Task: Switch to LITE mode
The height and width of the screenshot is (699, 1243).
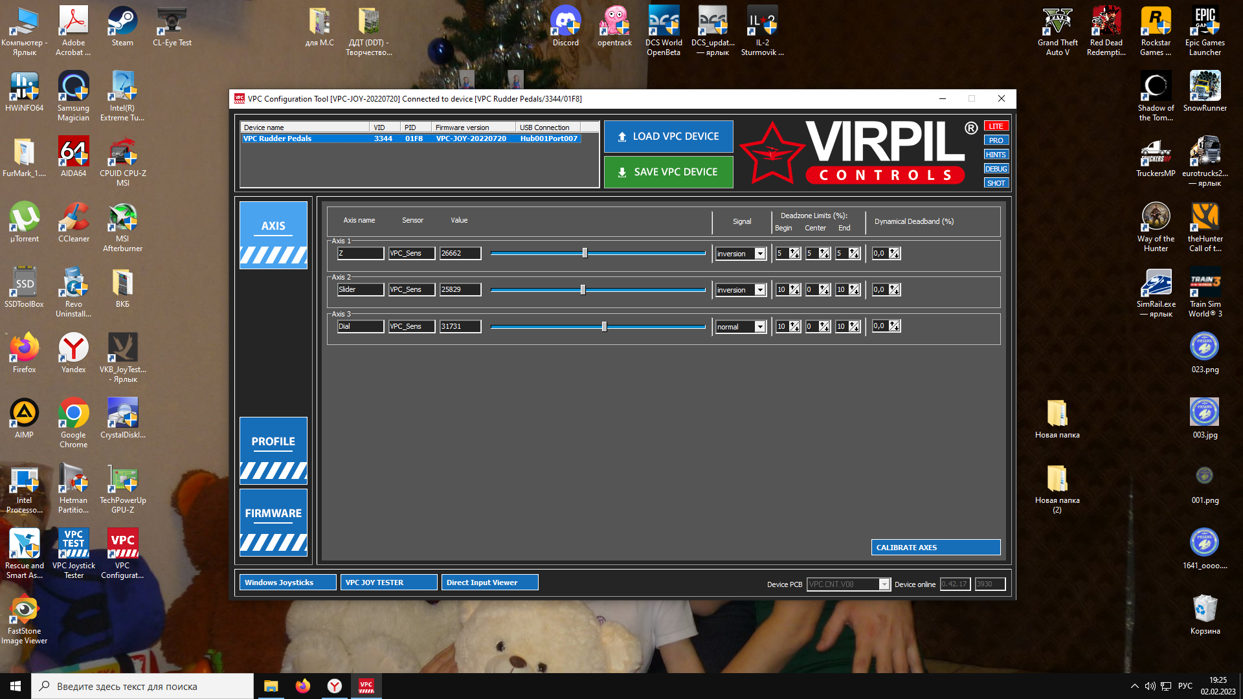Action: click(x=996, y=126)
